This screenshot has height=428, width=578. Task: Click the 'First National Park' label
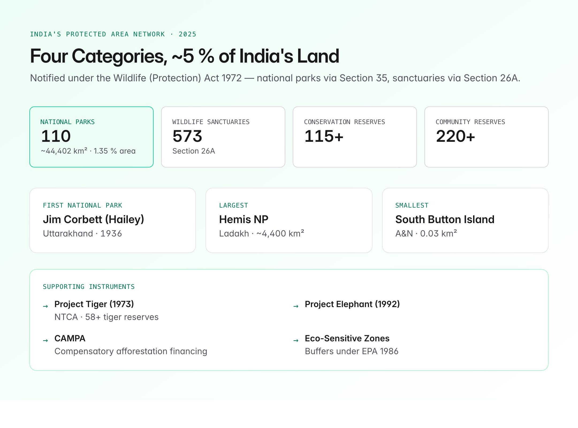click(x=82, y=205)
